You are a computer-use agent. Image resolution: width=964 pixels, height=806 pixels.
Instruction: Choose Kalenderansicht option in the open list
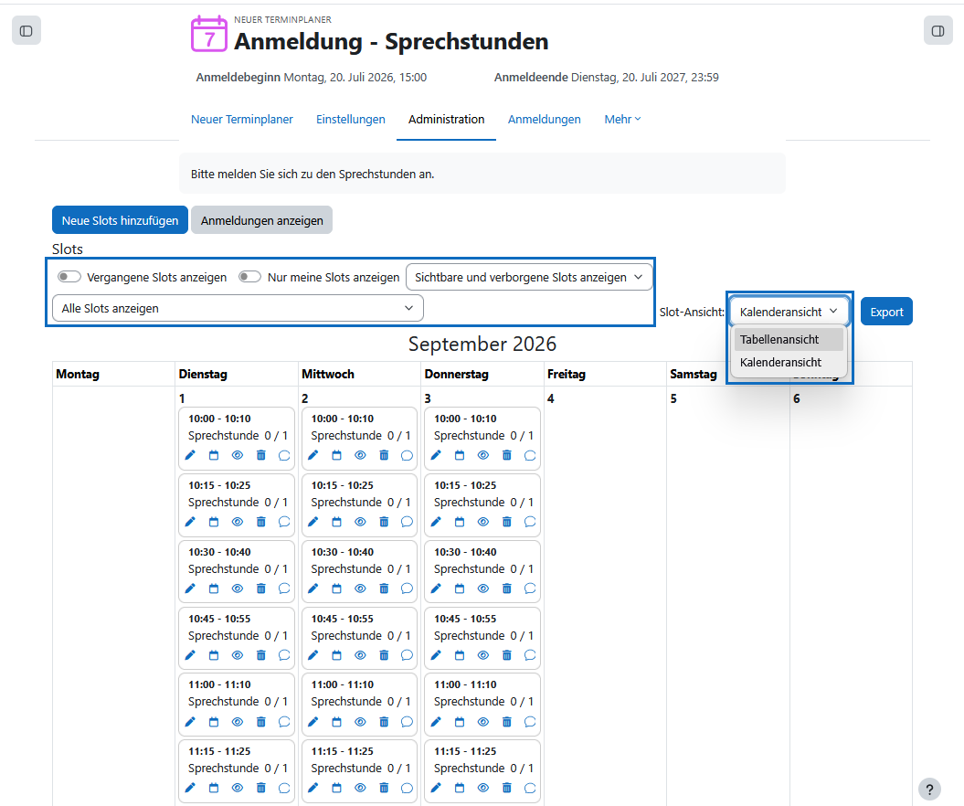789,362
